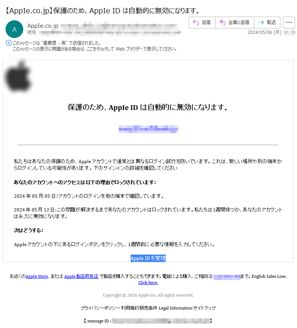
Task: Click the Click here. link
Action: pos(148,283)
